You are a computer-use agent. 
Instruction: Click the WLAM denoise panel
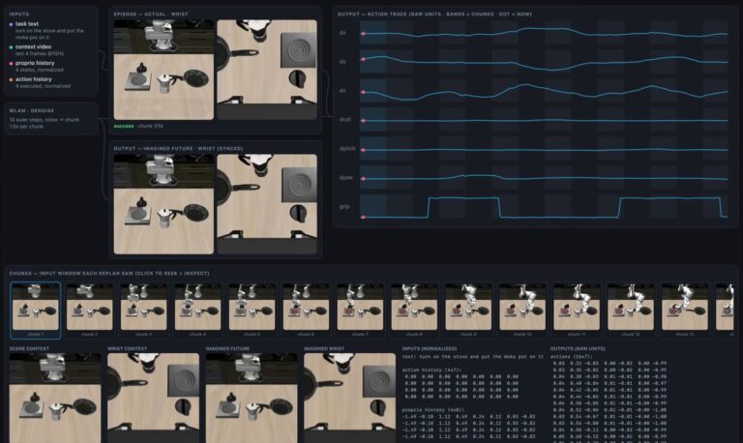51,118
